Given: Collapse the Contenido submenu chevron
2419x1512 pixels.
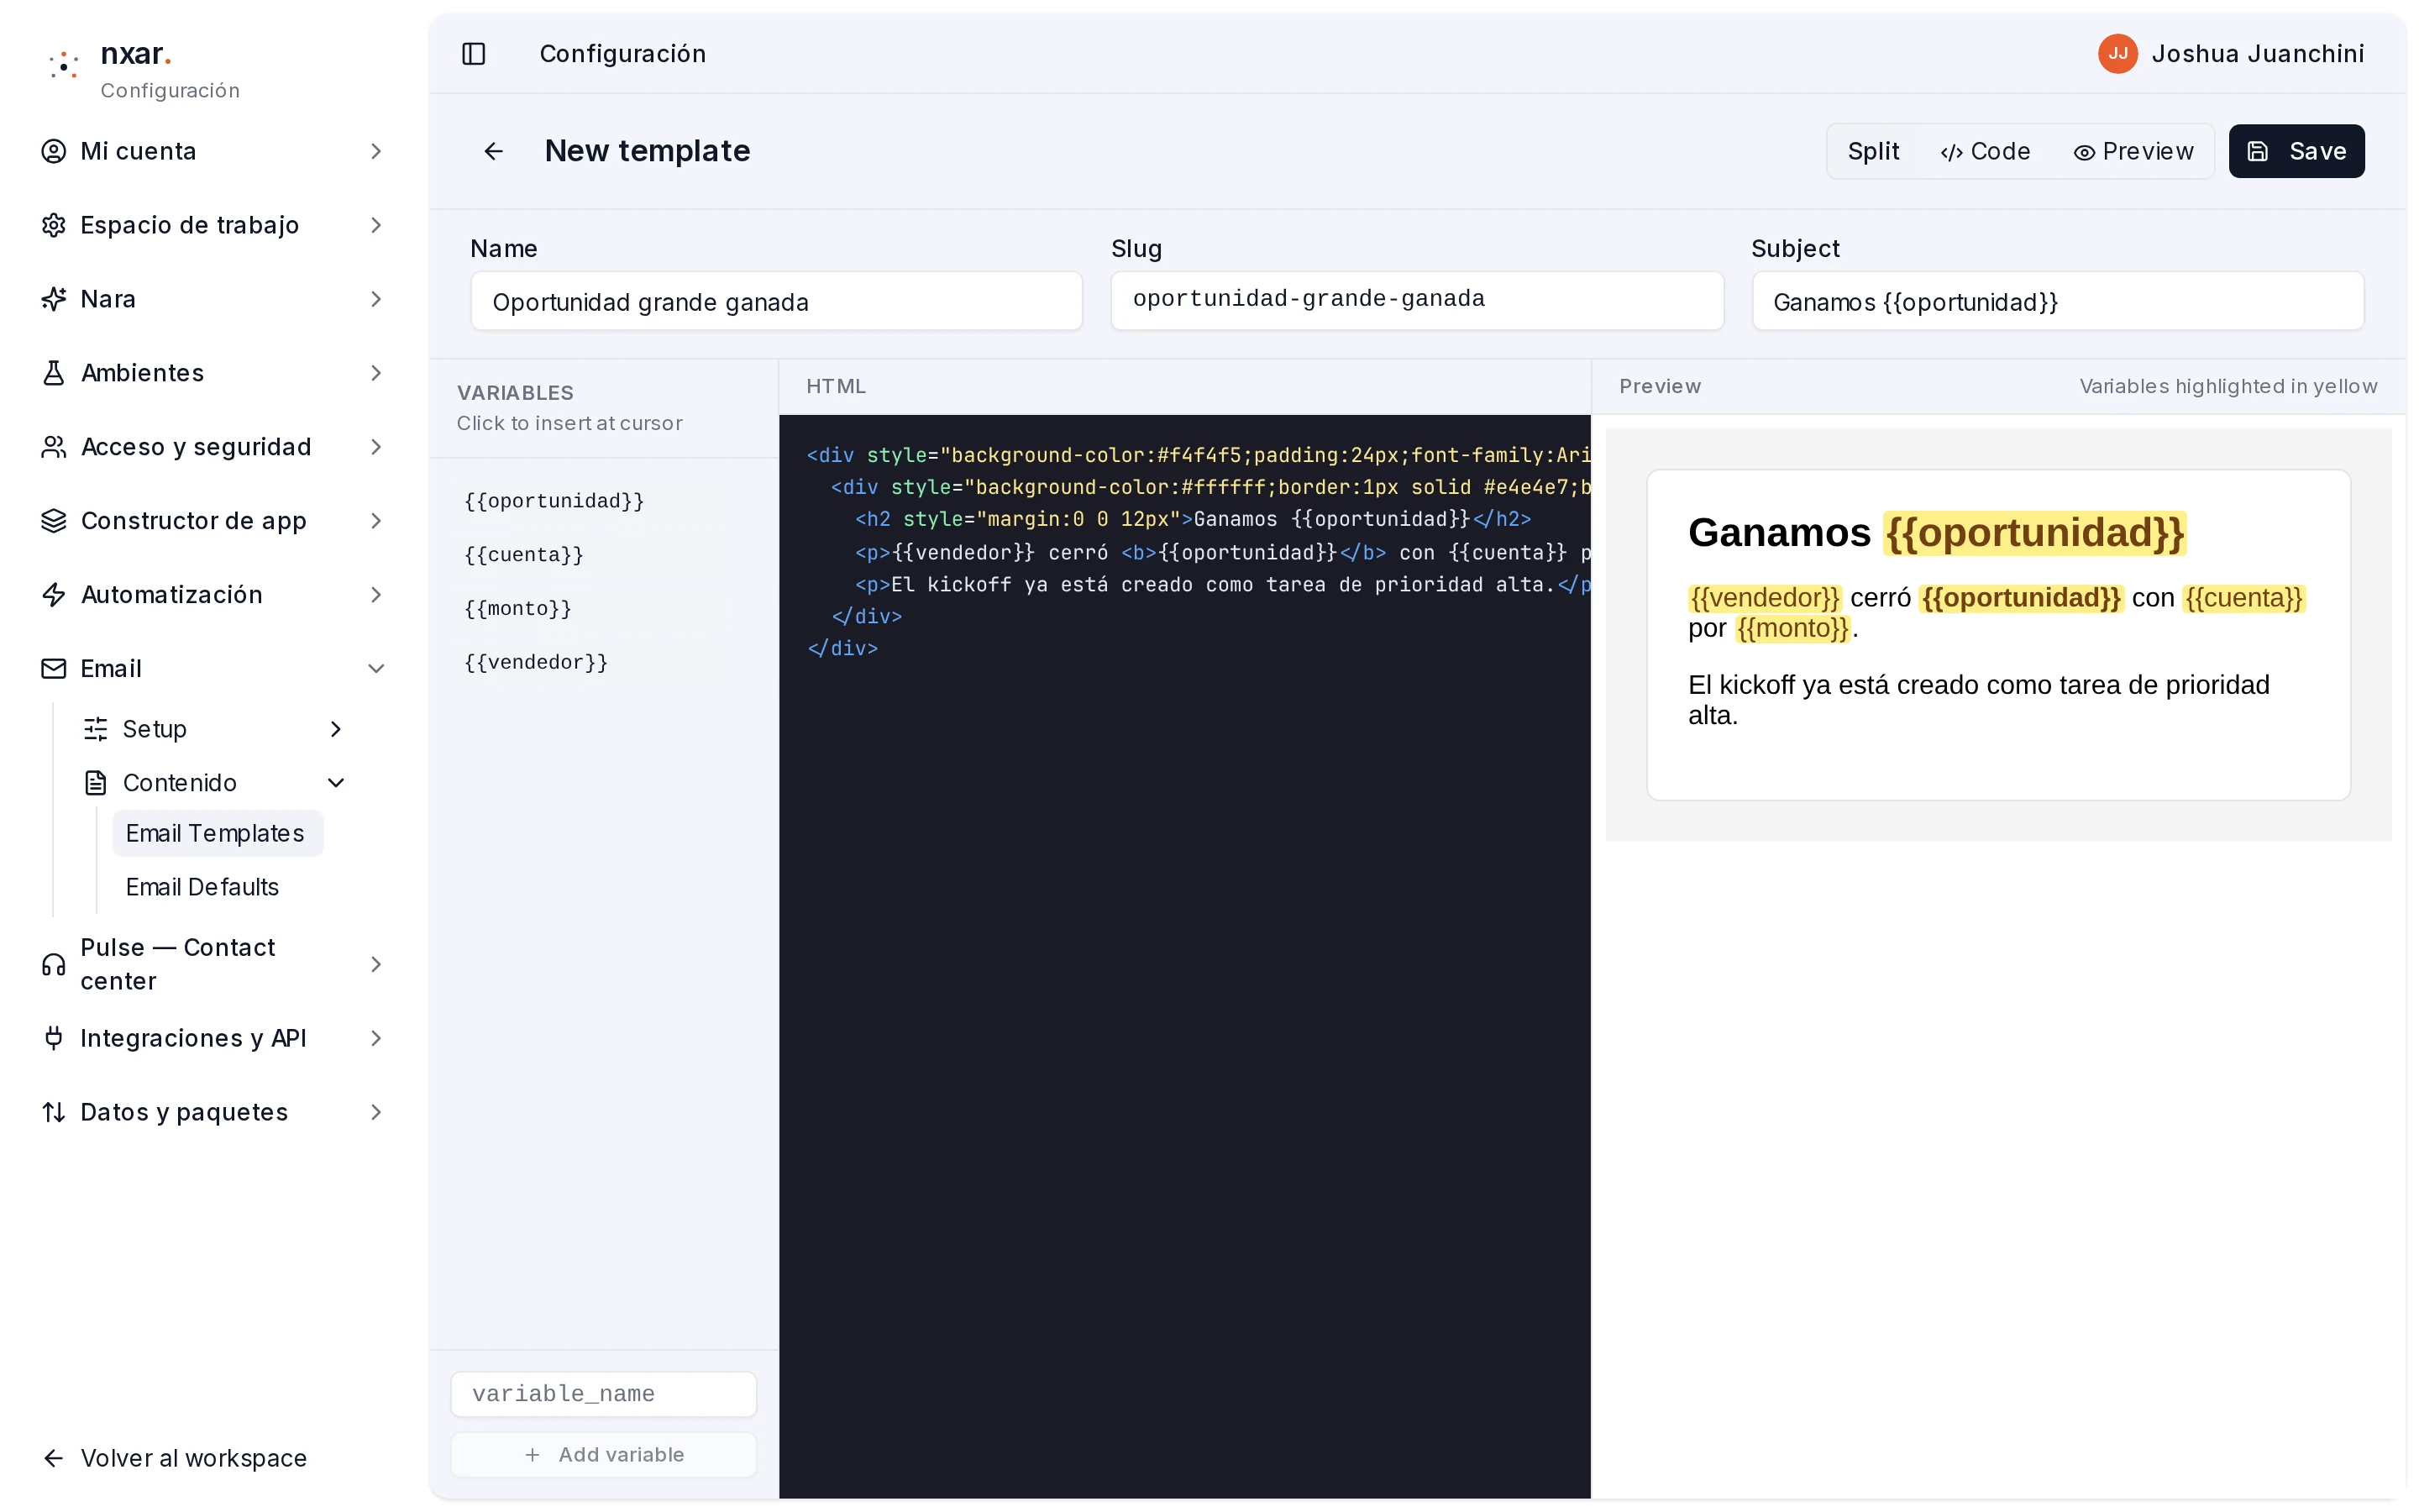Looking at the screenshot, I should [336, 783].
